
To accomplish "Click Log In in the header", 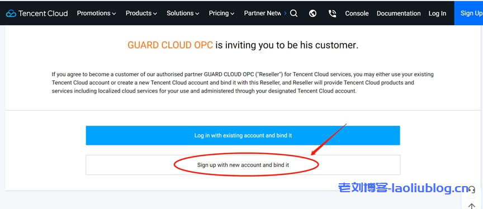I will point(437,13).
